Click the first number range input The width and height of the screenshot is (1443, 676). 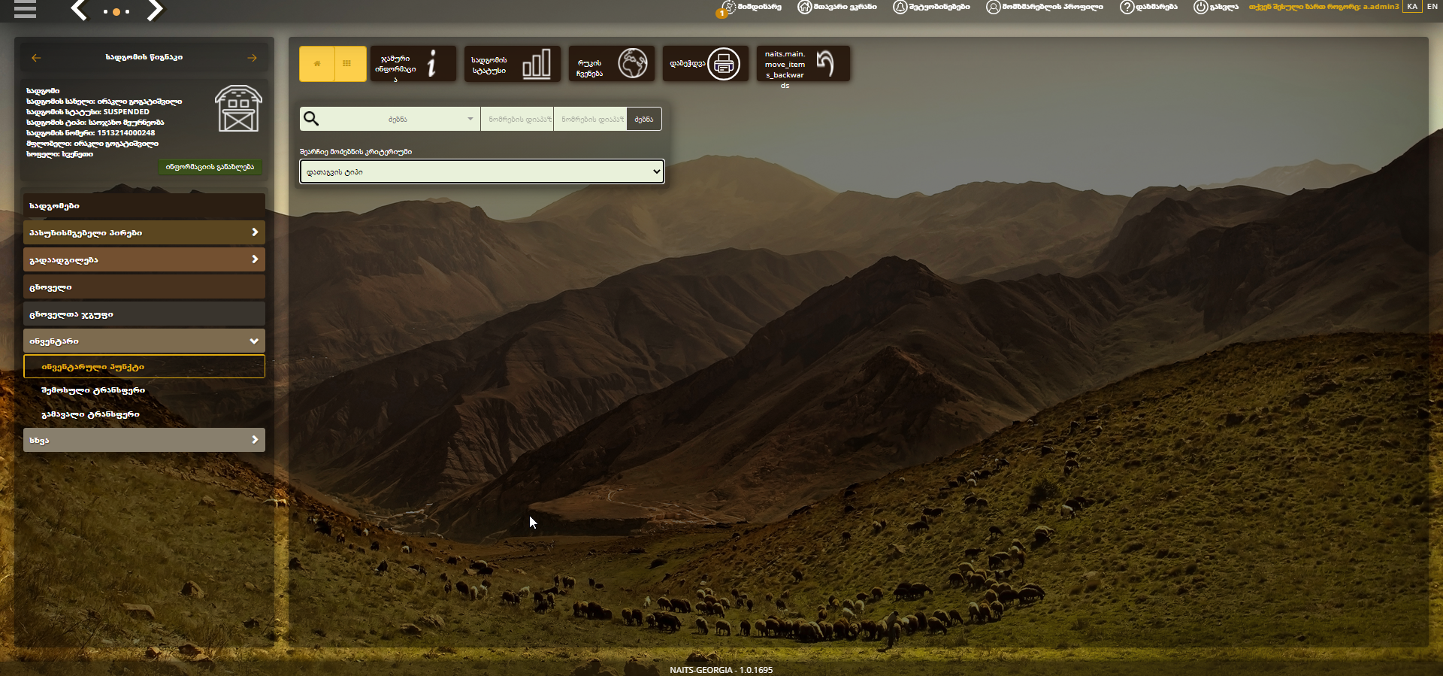(517, 119)
